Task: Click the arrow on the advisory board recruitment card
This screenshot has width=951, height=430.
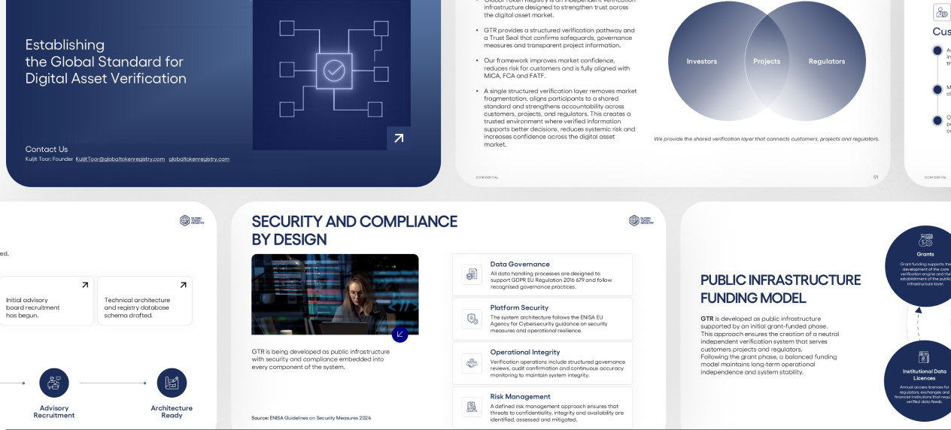Action: coord(85,285)
